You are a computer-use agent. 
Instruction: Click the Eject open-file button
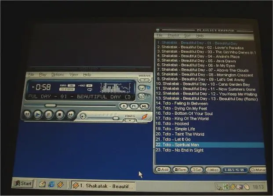[x=124, y=106]
